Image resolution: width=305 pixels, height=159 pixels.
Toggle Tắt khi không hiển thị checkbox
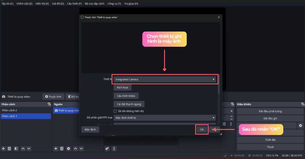point(115,111)
